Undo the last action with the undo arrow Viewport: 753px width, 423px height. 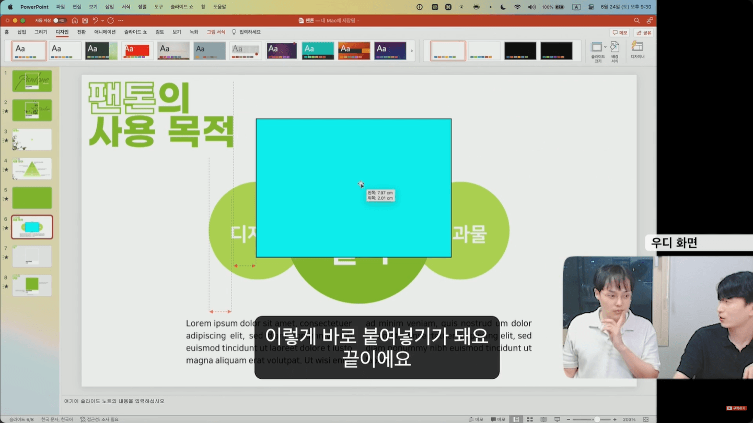pyautogui.click(x=95, y=20)
